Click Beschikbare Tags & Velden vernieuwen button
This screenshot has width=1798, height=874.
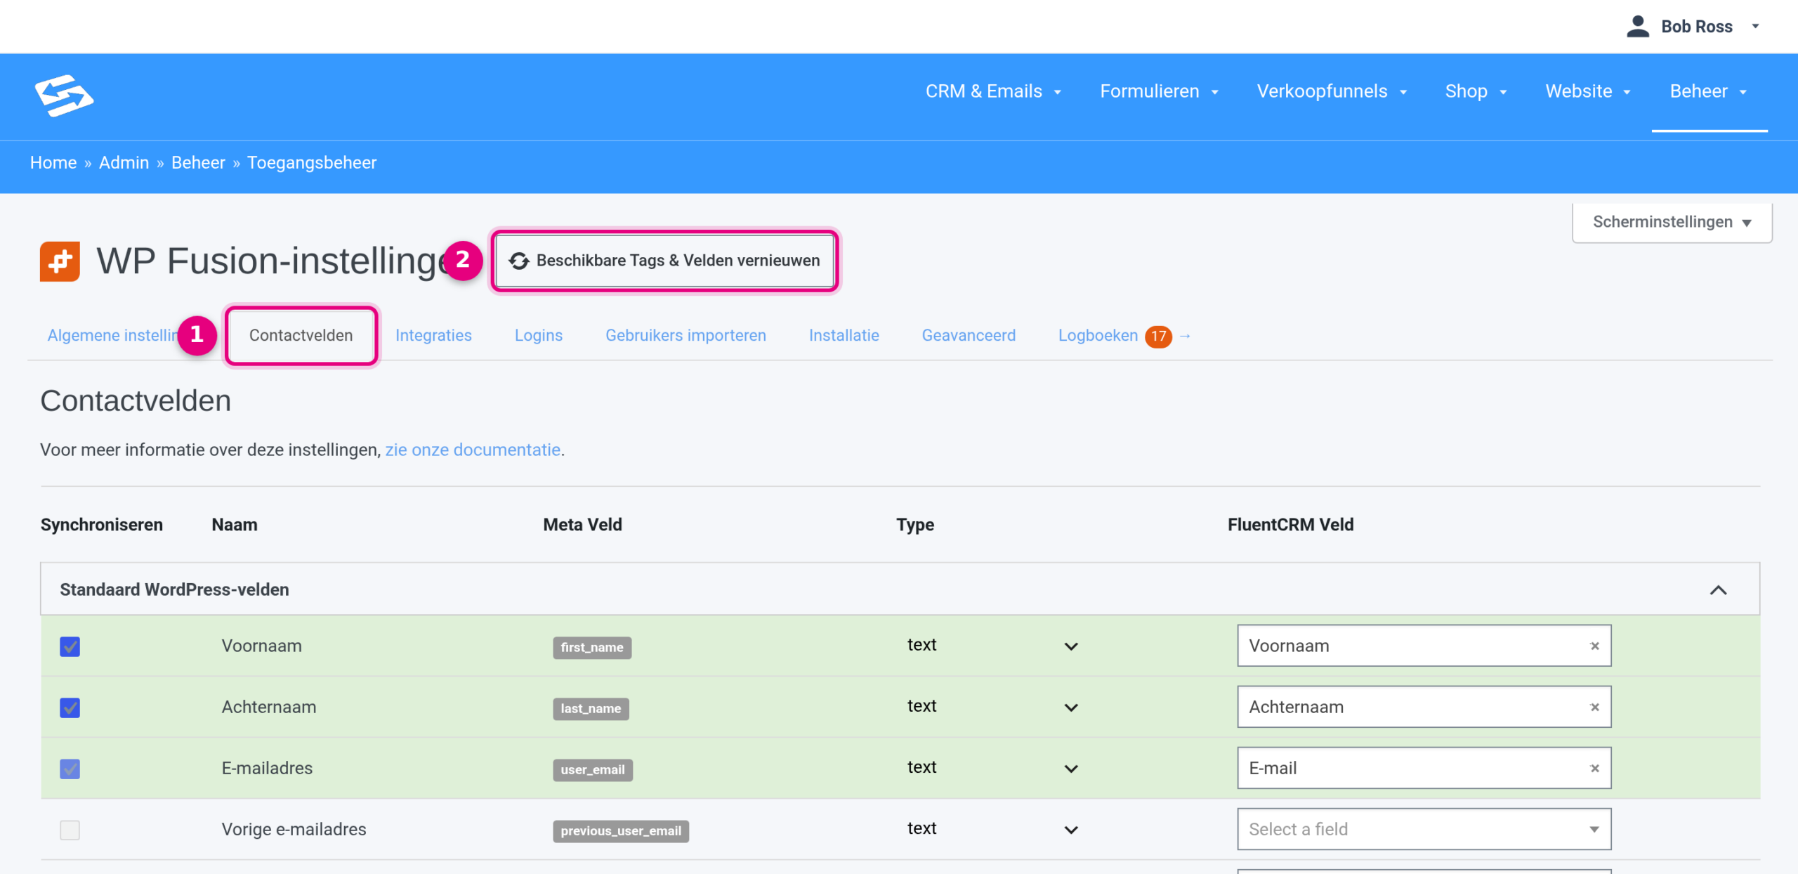point(664,261)
